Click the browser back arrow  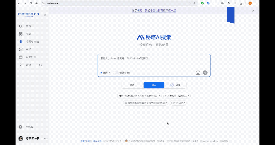pos(19,3)
